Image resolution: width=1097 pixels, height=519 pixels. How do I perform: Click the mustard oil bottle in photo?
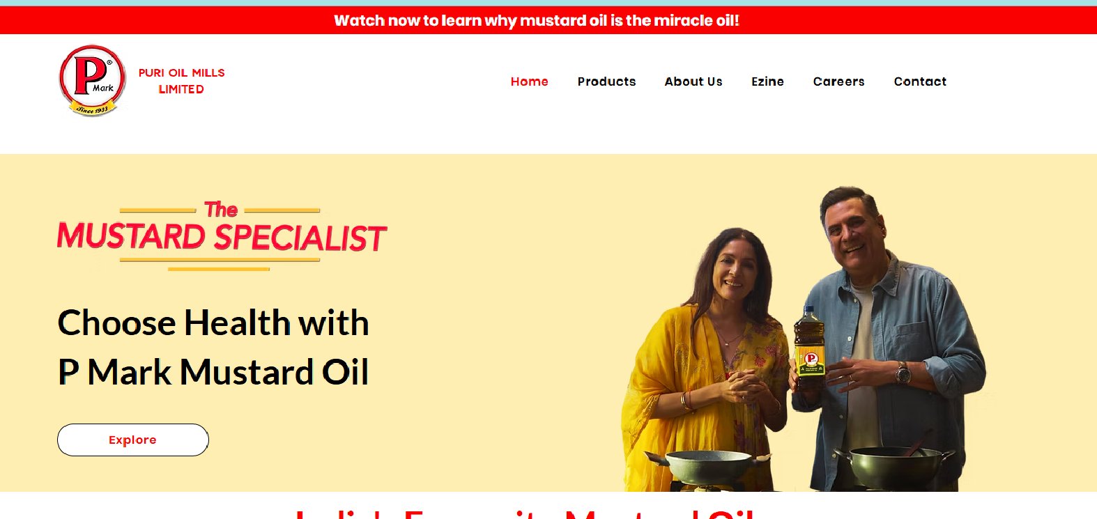click(810, 341)
